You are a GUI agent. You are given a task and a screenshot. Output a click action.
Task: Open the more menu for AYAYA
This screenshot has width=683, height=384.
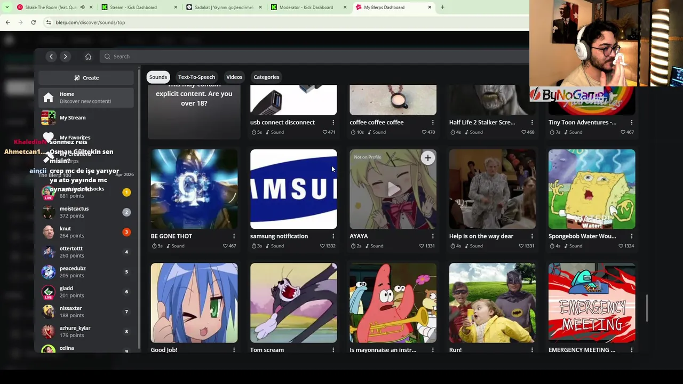point(433,236)
